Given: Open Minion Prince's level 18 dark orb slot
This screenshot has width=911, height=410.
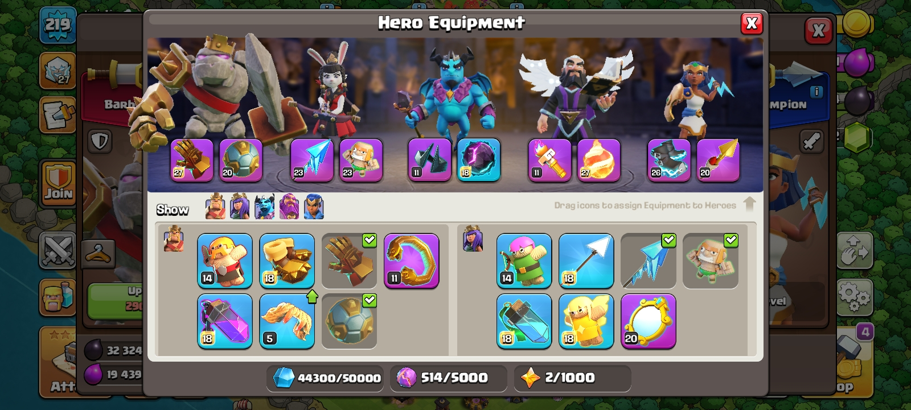Looking at the screenshot, I should point(479,160).
